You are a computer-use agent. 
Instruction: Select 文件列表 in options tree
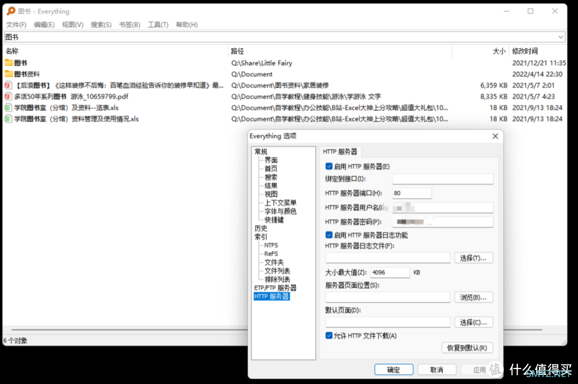click(277, 271)
